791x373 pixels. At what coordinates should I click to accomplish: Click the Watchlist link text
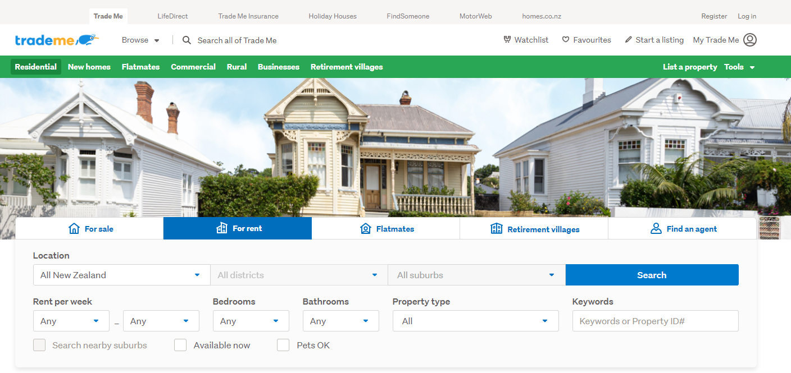tap(531, 40)
